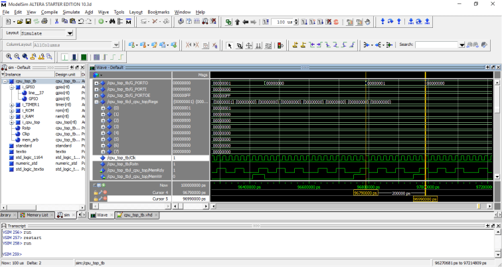Expand the i_GPIO tree node

pyautogui.click(x=11, y=87)
